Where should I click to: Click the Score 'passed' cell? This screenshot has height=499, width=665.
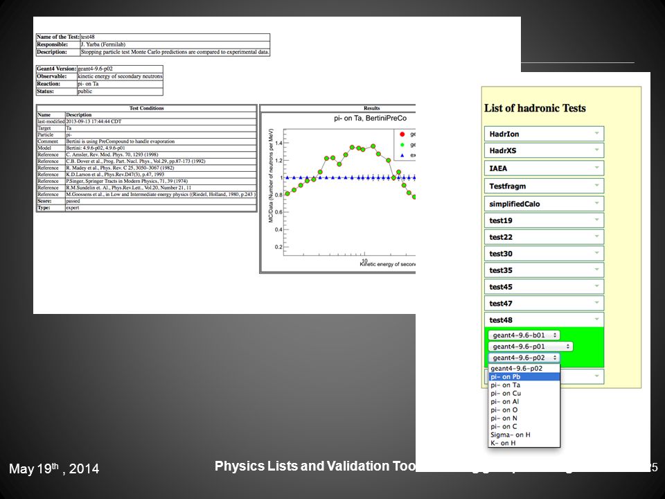coord(160,201)
